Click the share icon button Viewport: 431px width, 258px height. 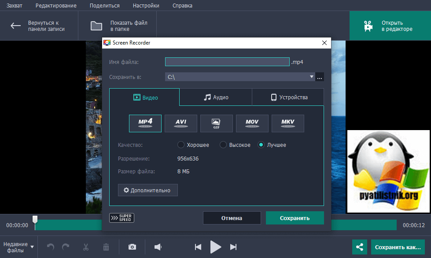coord(360,247)
